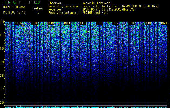Click the version number 1.0.0

(x=36, y=2)
